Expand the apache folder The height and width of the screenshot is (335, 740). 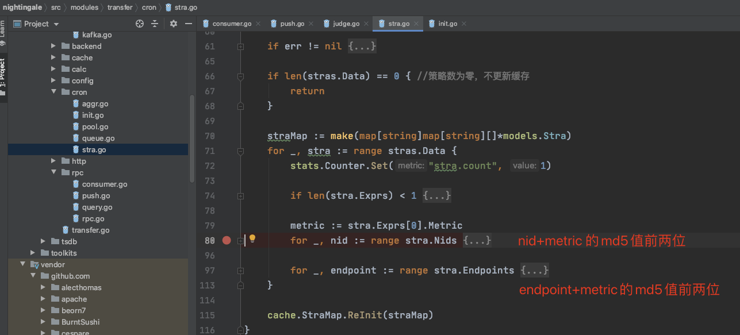tap(43, 299)
